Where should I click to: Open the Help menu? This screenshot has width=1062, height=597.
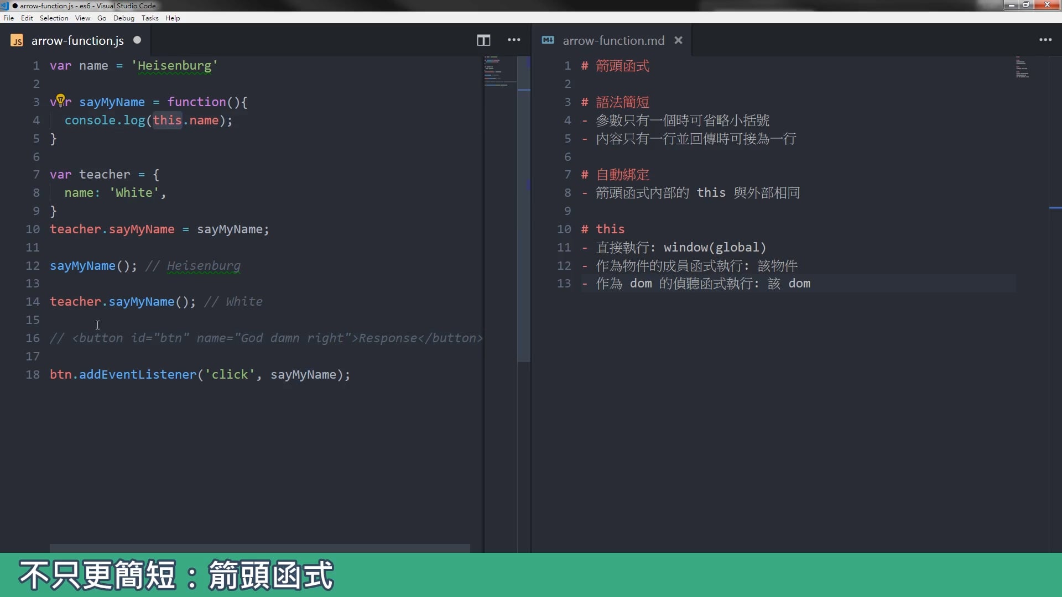[173, 18]
